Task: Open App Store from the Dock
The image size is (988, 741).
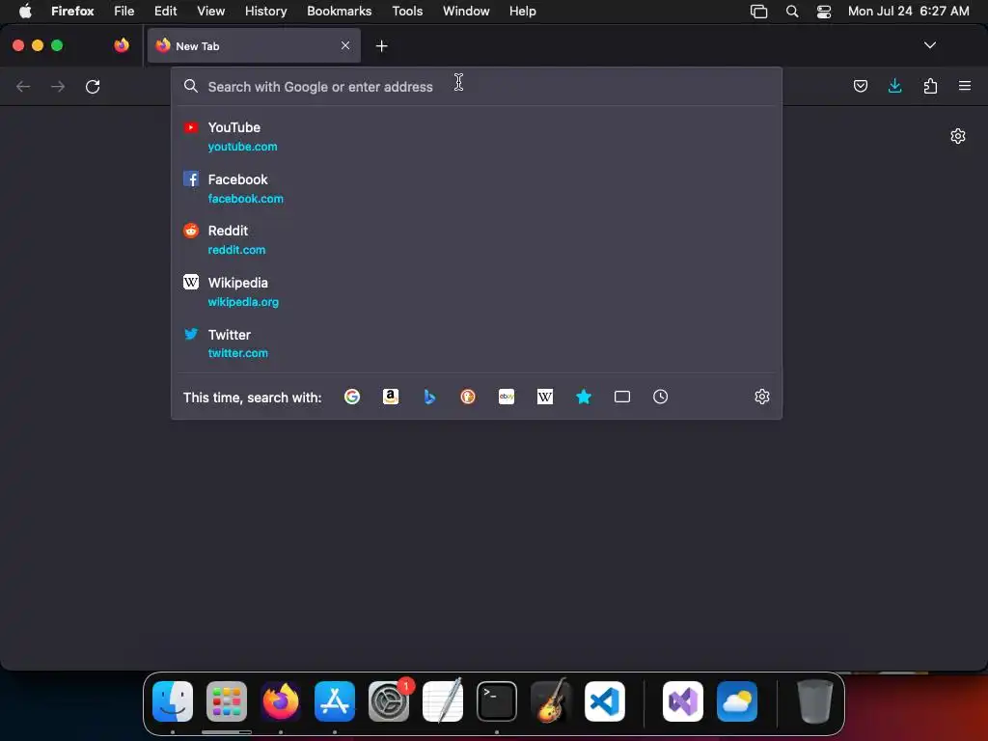Action: (x=335, y=701)
